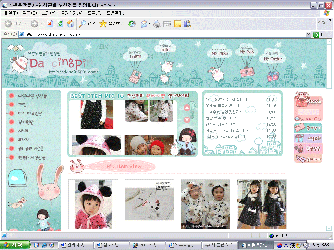Screen dimensions: 334x250
Task: Open 부자재 category
Action: [23, 139]
